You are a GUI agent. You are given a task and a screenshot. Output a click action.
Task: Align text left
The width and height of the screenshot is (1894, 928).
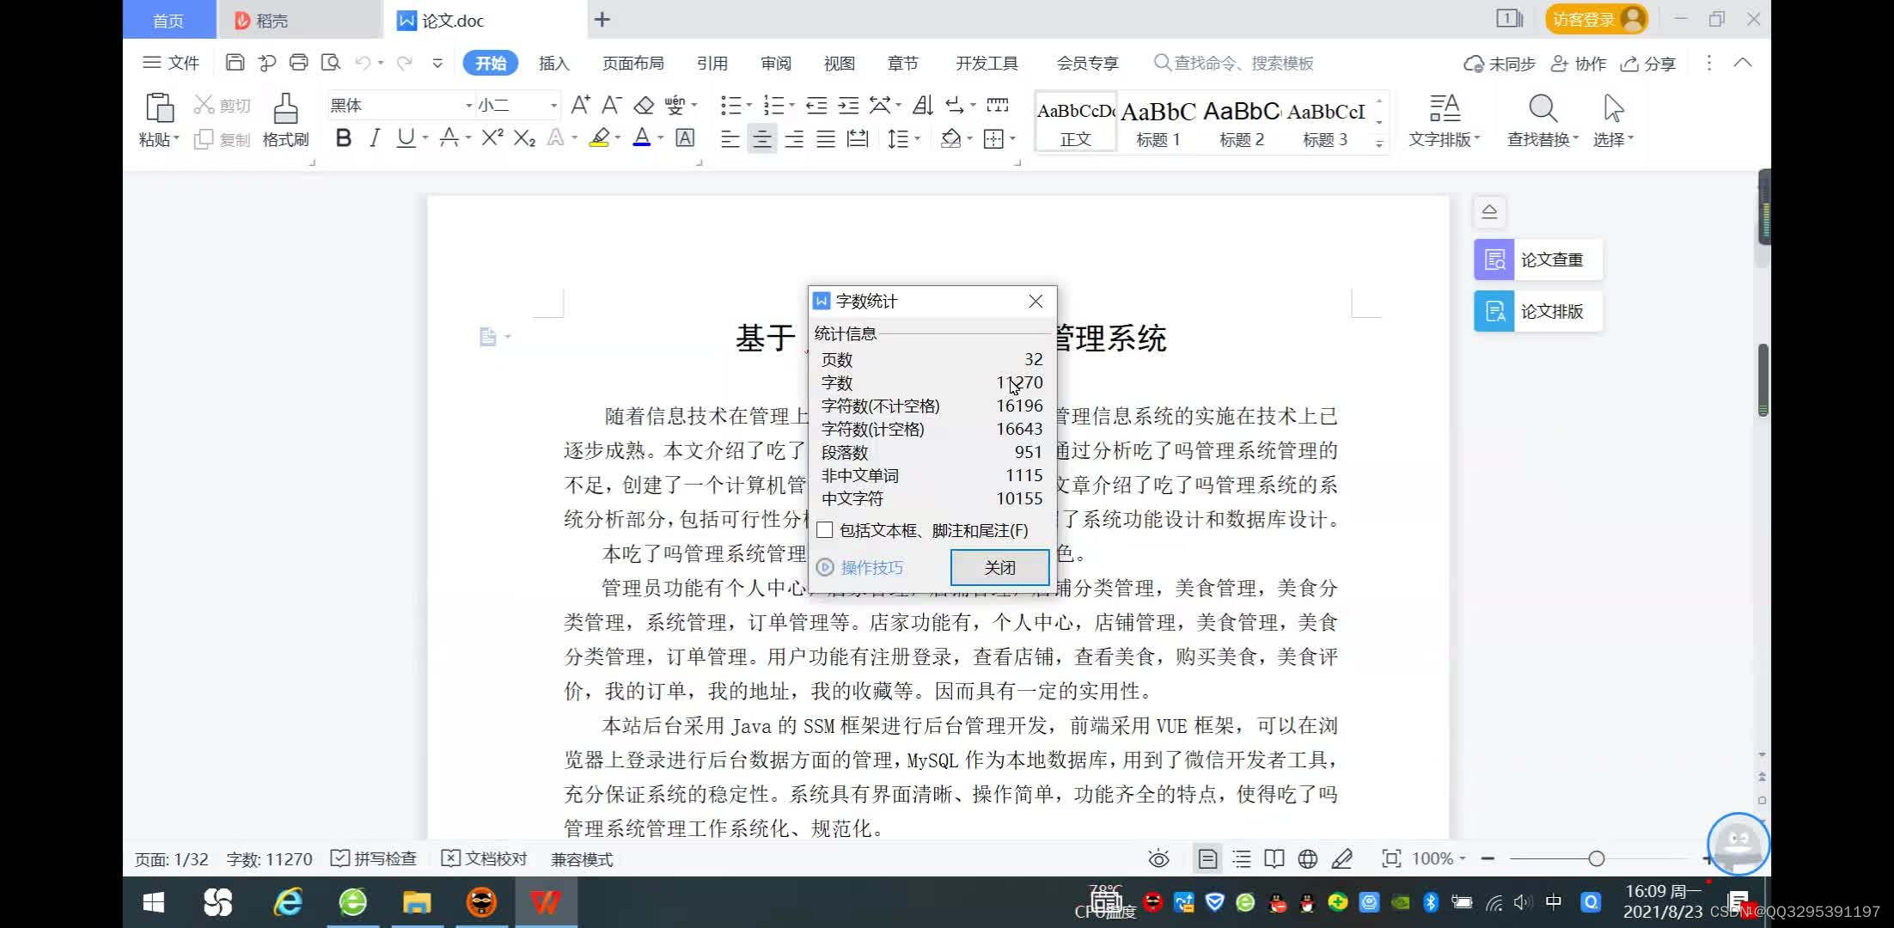[x=730, y=139]
